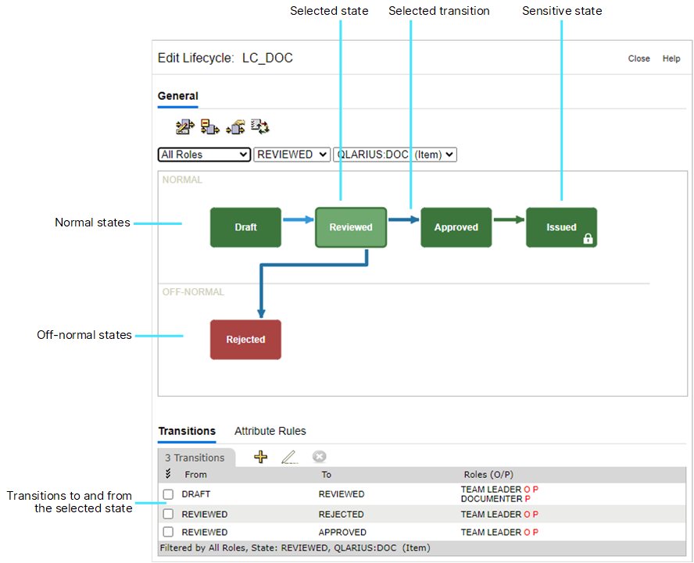Tick the REVIEWED to REJECTED transition checkbox
This screenshot has height=563, width=694.
click(x=168, y=515)
